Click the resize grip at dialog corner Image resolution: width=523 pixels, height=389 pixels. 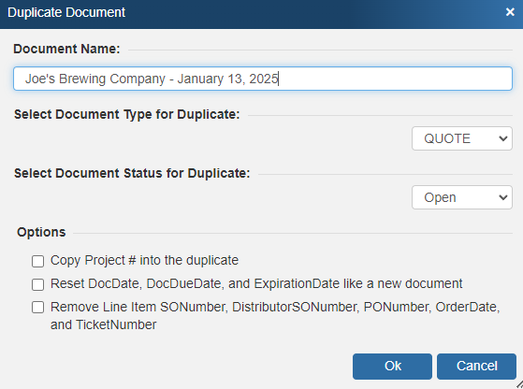[x=519, y=385]
